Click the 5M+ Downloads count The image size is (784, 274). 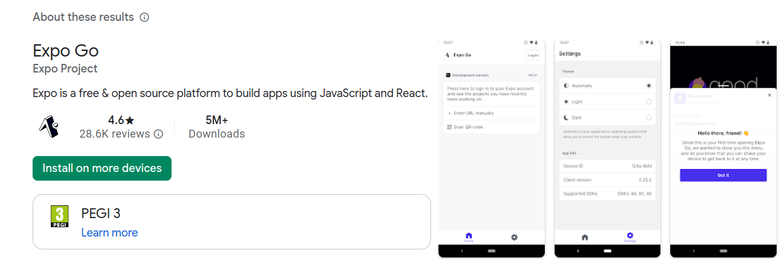(x=216, y=127)
